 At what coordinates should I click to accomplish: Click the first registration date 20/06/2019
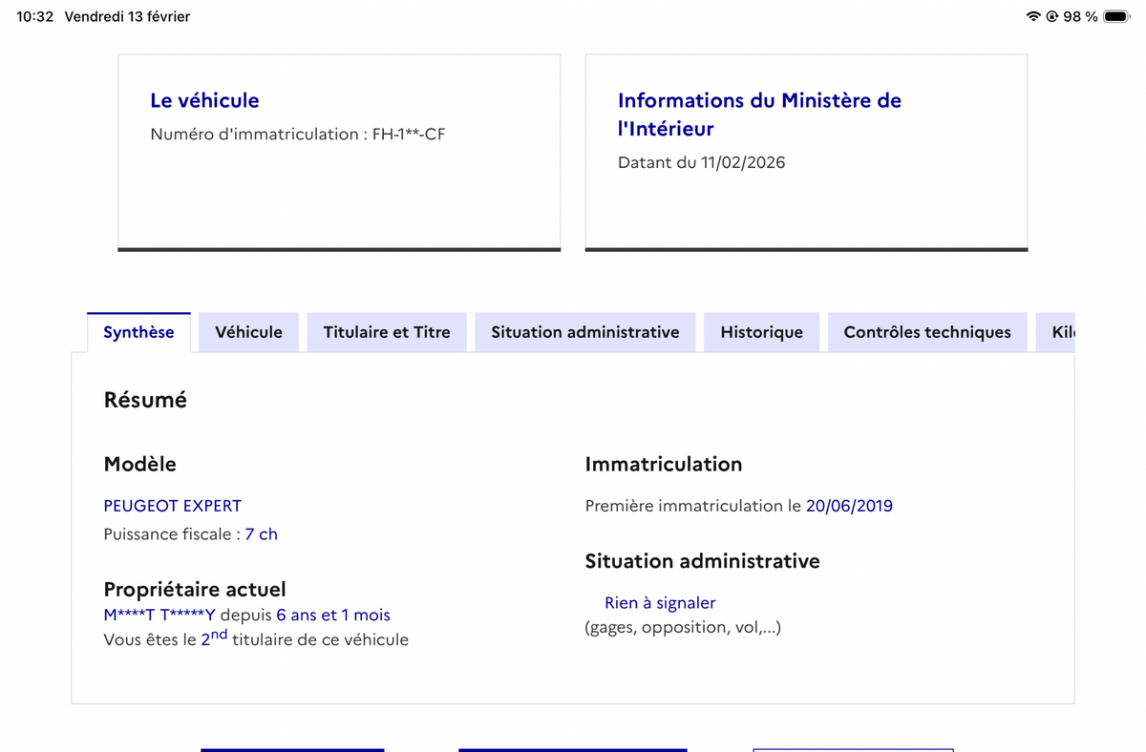[849, 506]
